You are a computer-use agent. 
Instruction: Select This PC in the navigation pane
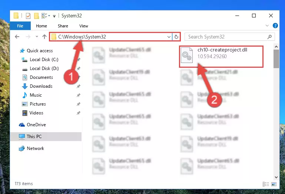46,137
